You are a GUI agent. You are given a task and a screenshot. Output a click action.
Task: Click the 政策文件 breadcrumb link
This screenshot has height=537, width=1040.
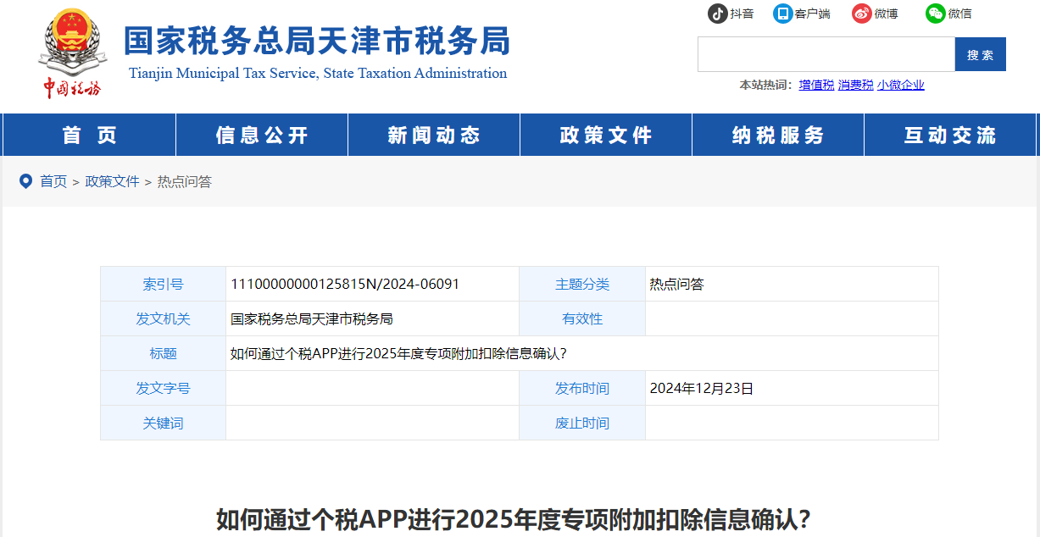112,181
